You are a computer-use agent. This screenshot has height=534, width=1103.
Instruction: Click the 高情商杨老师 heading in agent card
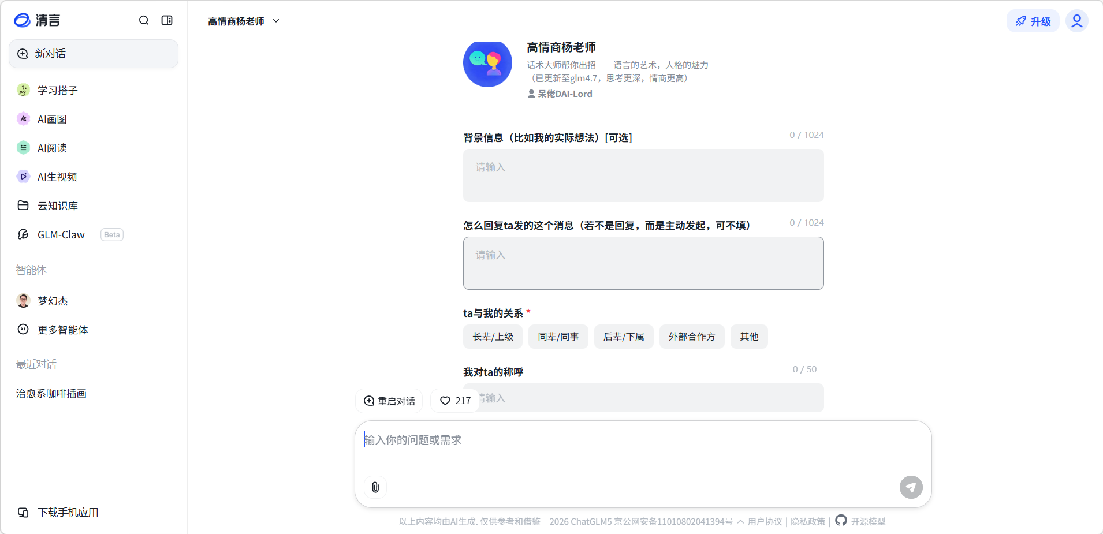(x=561, y=47)
